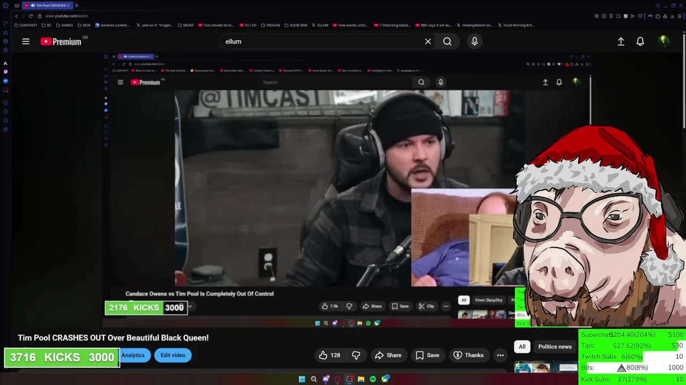Screen dimensions: 686x385
Task: Open Twitch in the browser sidebar
Action: [x=6, y=72]
